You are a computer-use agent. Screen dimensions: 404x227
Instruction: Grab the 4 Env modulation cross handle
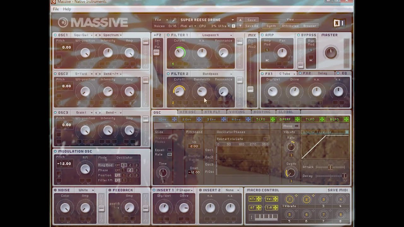point(248,119)
